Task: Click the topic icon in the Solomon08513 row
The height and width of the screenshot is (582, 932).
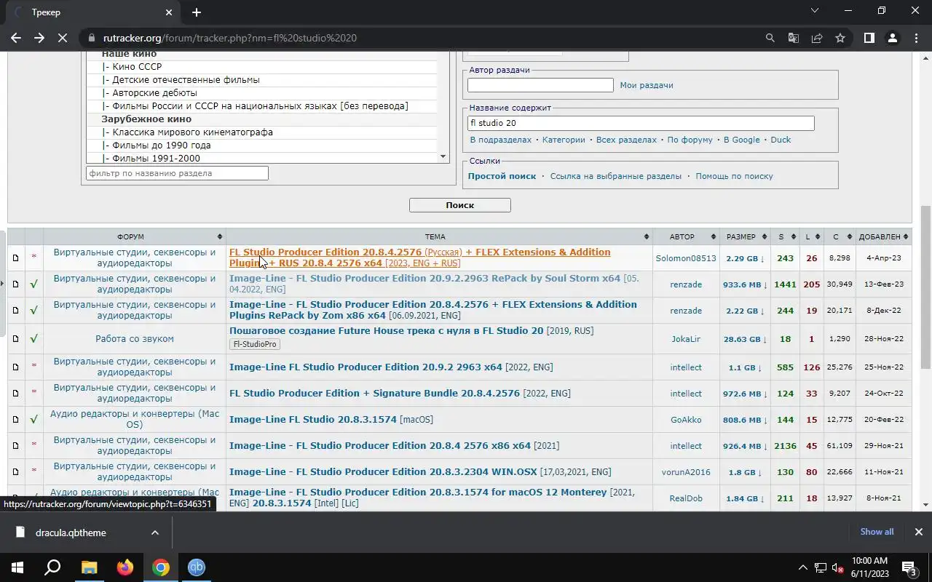Action: tap(15, 258)
